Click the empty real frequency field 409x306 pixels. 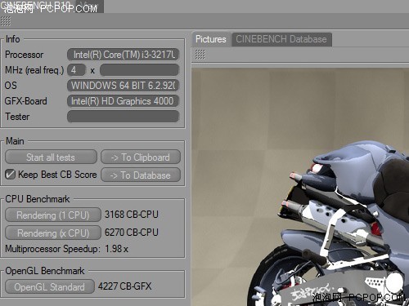tap(139, 70)
